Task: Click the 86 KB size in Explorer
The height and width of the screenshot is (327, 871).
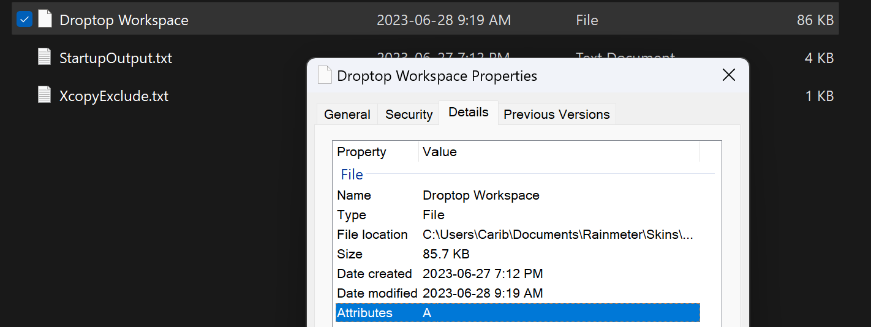Action: 815,20
